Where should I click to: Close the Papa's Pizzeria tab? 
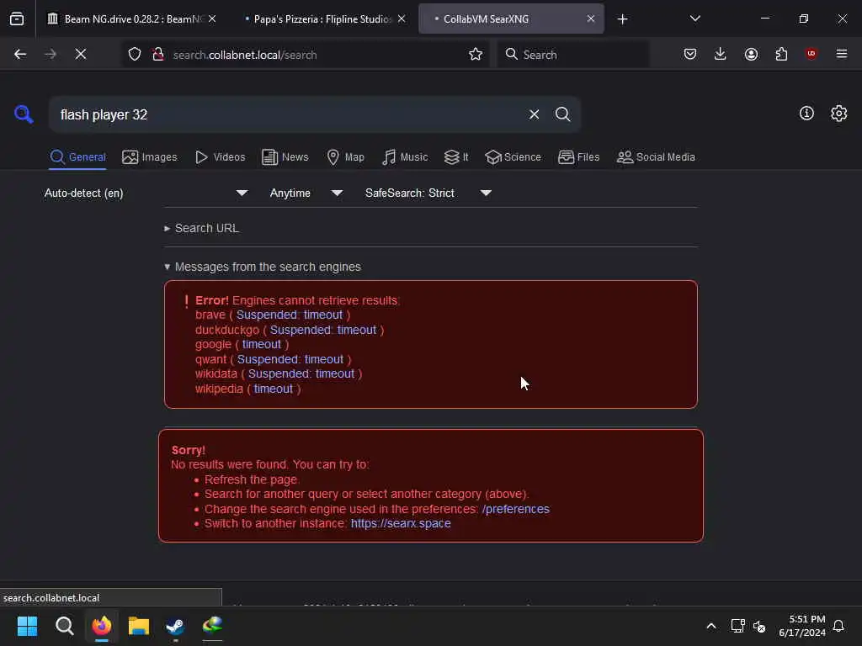click(402, 19)
